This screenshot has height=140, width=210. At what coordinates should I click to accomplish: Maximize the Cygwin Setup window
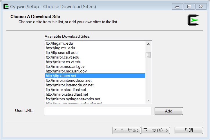pyautogui.click(x=189, y=7)
